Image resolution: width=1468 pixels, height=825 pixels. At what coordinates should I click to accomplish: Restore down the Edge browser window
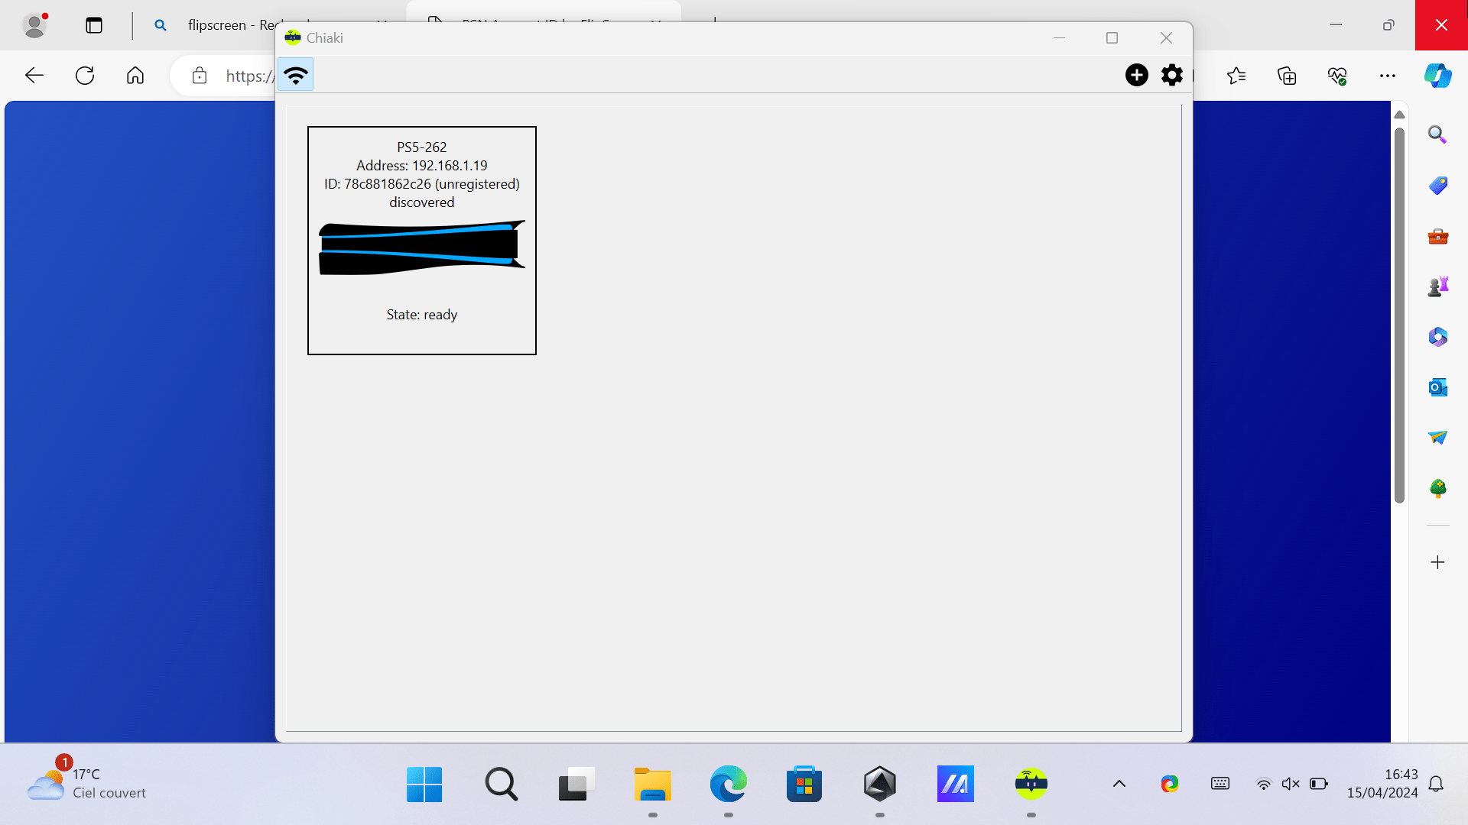1388,25
